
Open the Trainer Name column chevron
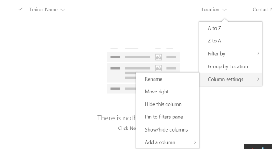62,10
